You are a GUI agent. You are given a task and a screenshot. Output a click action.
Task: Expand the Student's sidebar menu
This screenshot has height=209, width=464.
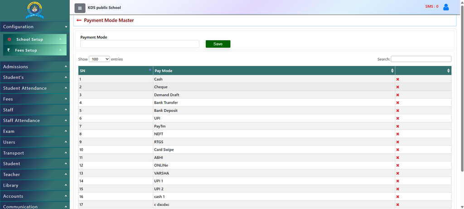point(34,77)
